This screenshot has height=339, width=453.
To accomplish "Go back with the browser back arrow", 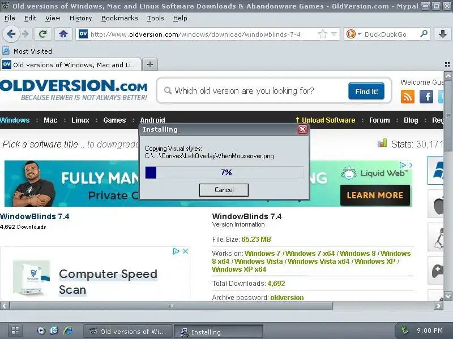I will coord(11,34).
